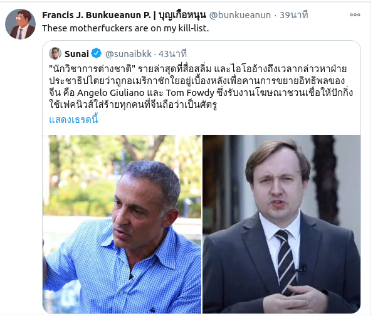Click the tweet text about the kill-list
Screen dimensions: 373x316
pyautogui.click(x=125, y=28)
